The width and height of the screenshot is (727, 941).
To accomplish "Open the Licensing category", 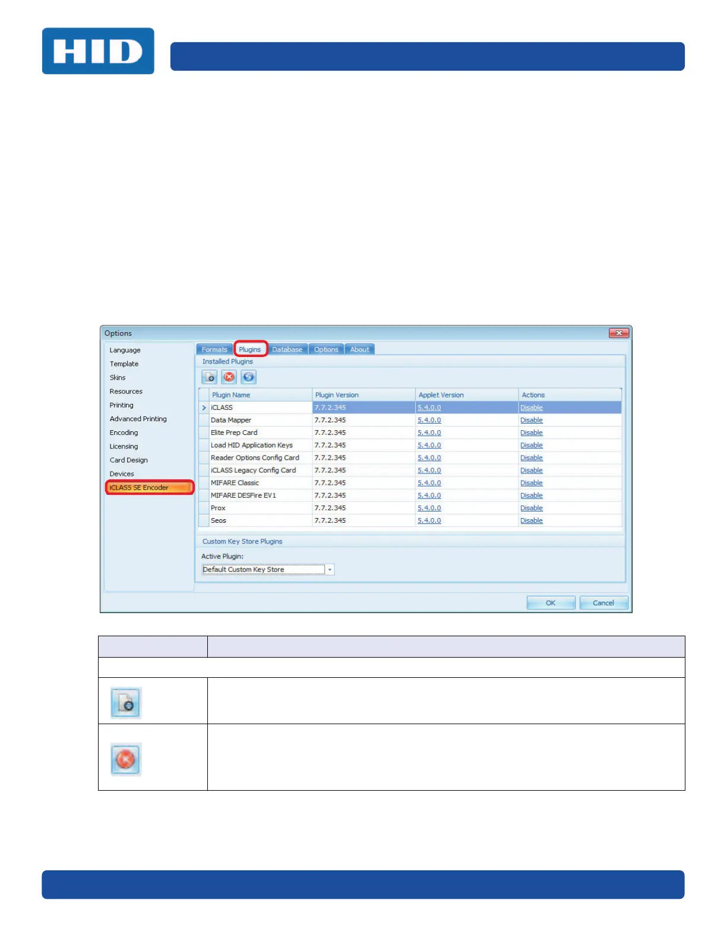I will [124, 446].
